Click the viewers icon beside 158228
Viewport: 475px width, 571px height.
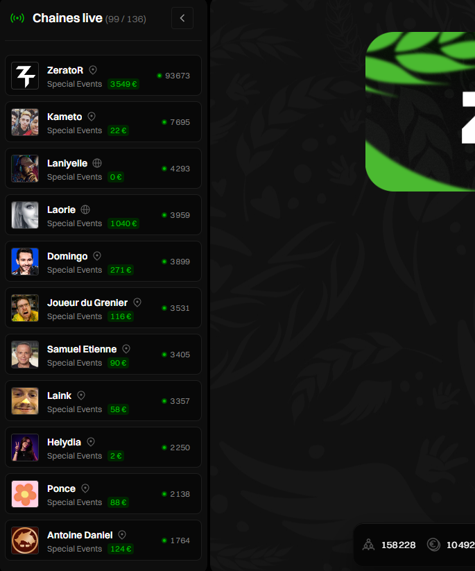(x=368, y=545)
